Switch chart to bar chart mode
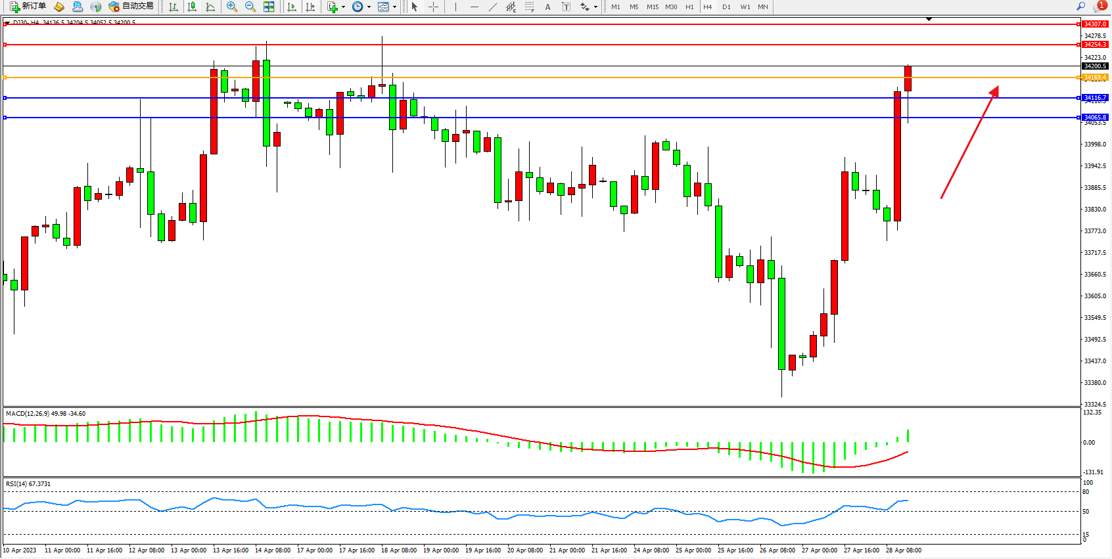The width and height of the screenshot is (1112, 559). (x=174, y=7)
